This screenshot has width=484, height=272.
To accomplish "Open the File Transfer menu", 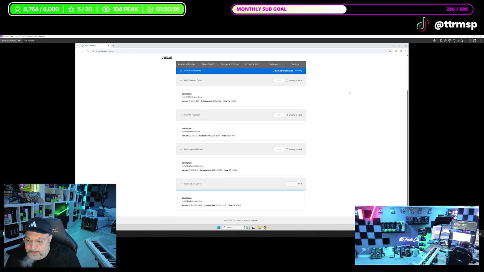I will 29,40.
